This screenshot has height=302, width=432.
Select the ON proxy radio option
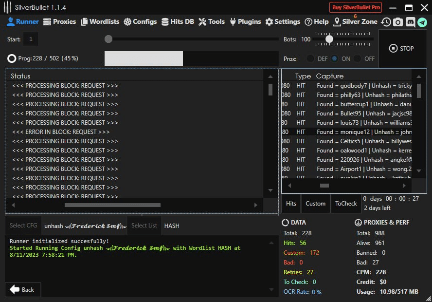[x=335, y=58]
